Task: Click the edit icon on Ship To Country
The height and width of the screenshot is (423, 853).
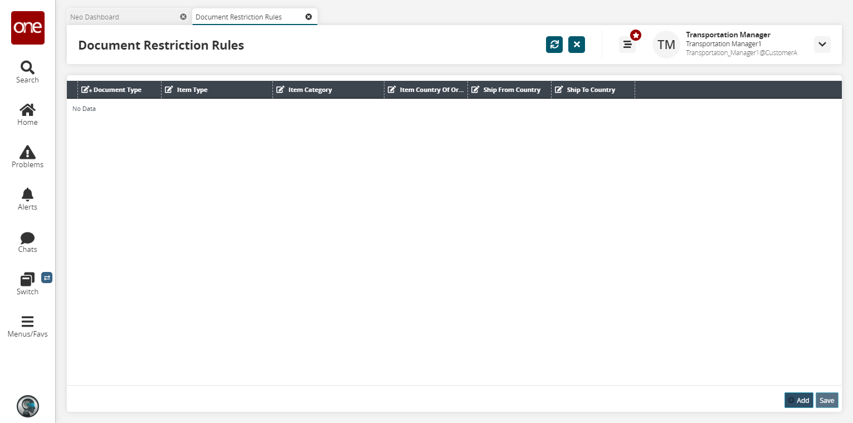Action: click(x=559, y=89)
